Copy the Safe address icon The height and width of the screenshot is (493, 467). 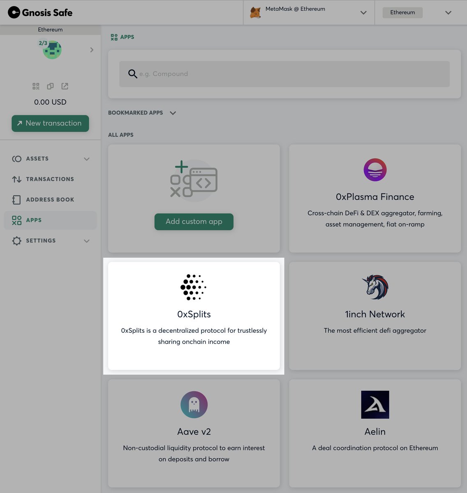(x=50, y=86)
